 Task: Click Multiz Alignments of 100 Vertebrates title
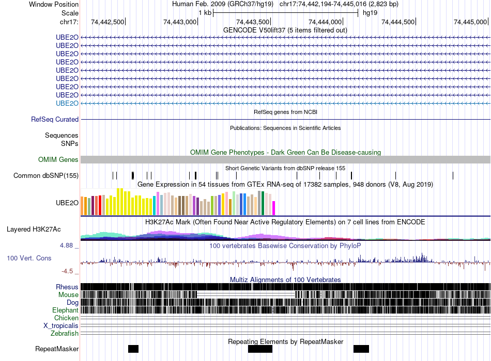(285, 280)
